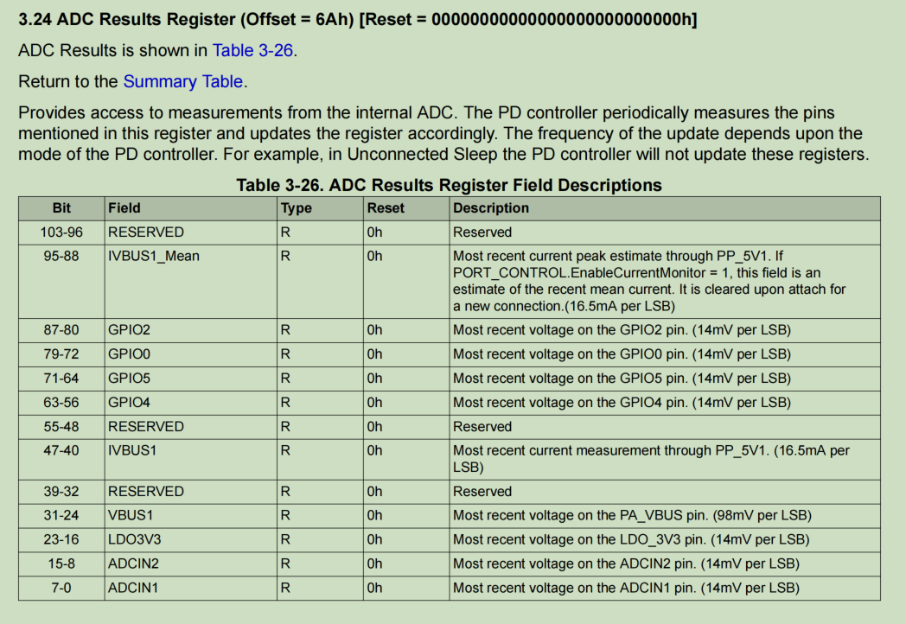Click the VBUS1 field cell

point(191,516)
